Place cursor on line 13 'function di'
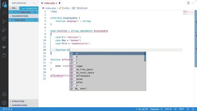197x111 pixels. click(62, 50)
